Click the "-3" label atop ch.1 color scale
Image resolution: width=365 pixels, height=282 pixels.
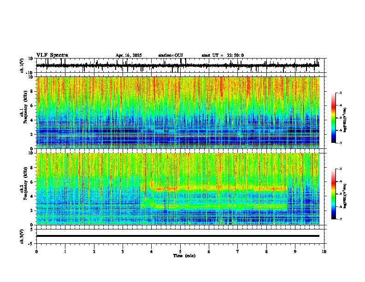[x=340, y=93]
